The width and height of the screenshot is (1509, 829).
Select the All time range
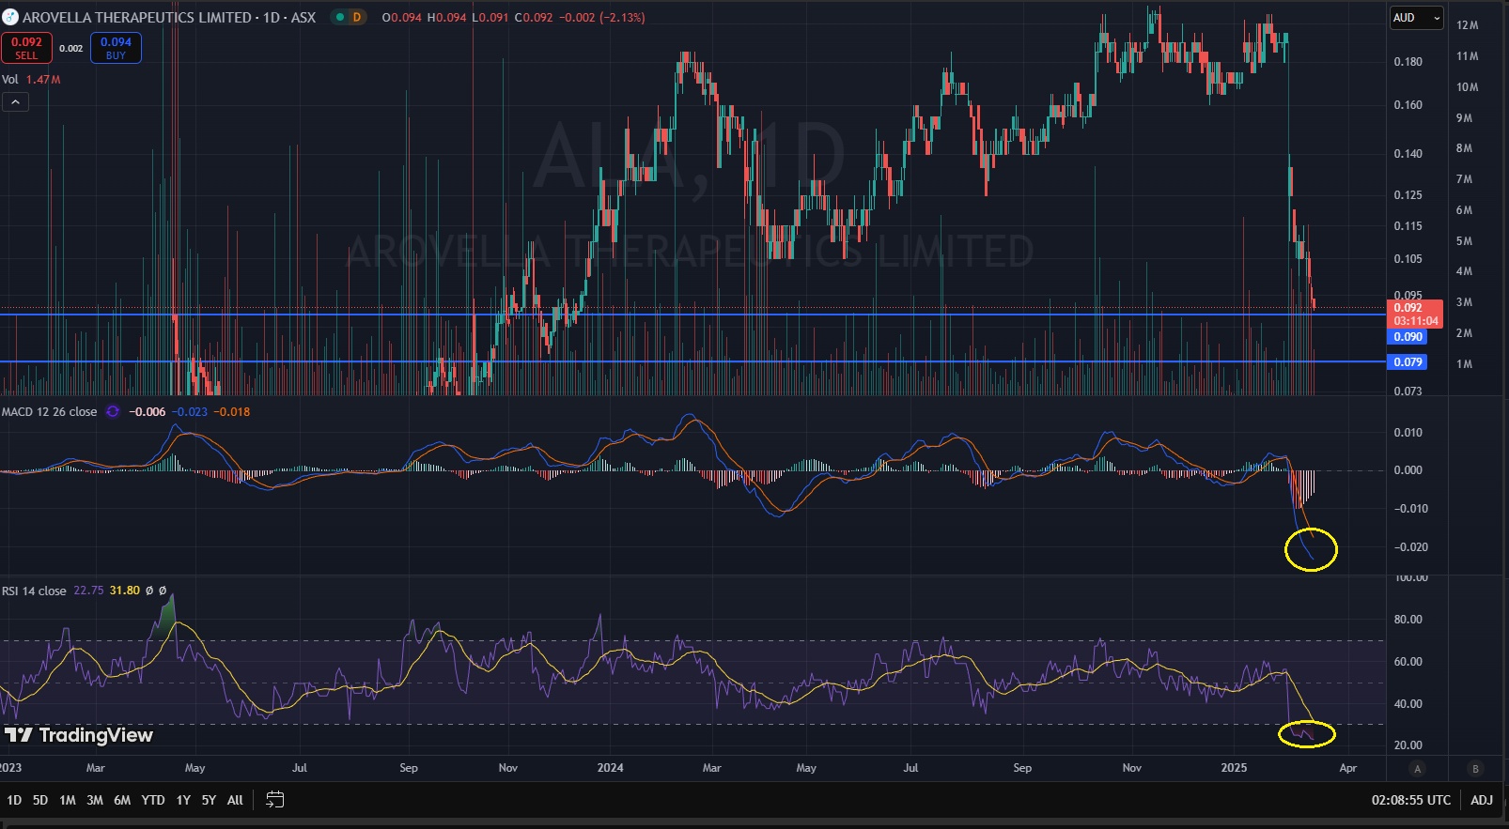(x=235, y=800)
